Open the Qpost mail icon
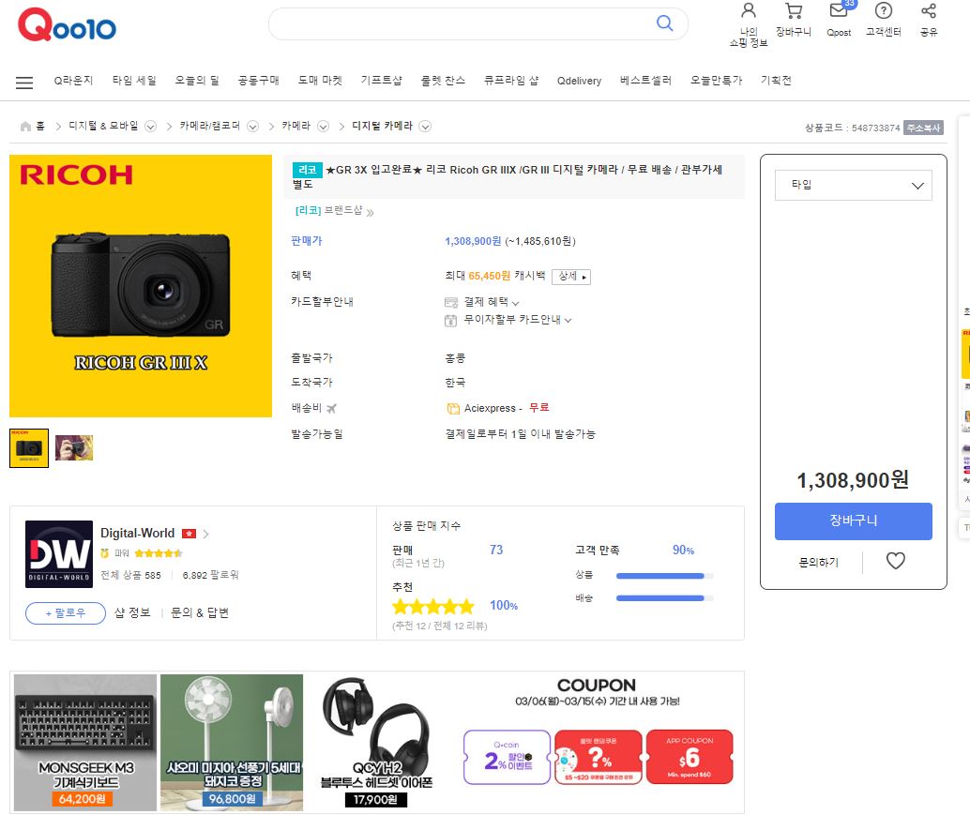 click(839, 10)
